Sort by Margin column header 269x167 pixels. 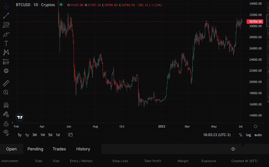pos(183,161)
